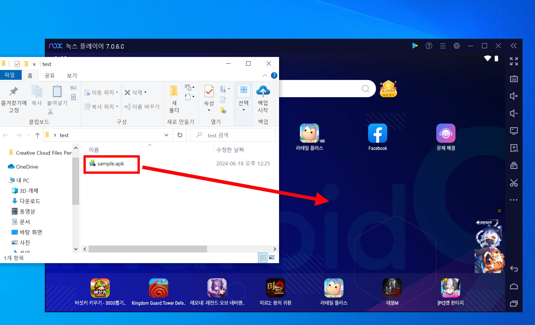This screenshot has height=325, width=535.
Task: Click Nox recent apps button
Action: (514, 303)
